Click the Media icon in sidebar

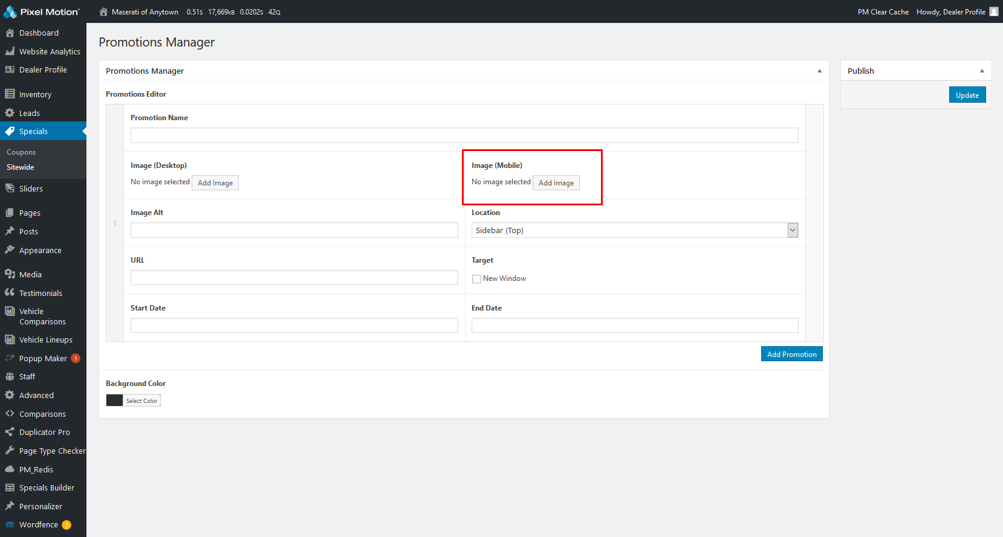click(10, 274)
